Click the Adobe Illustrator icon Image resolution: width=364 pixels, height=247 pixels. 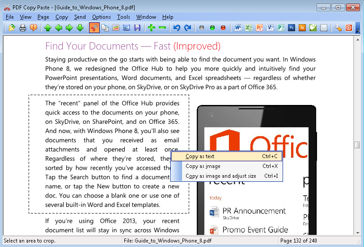click(302, 28)
